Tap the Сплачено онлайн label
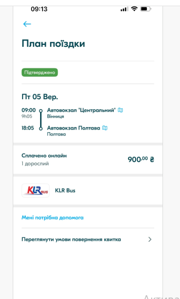180x299 pixels. pos(44,155)
